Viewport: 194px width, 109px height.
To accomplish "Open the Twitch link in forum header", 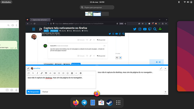I will (x=150, y=29).
